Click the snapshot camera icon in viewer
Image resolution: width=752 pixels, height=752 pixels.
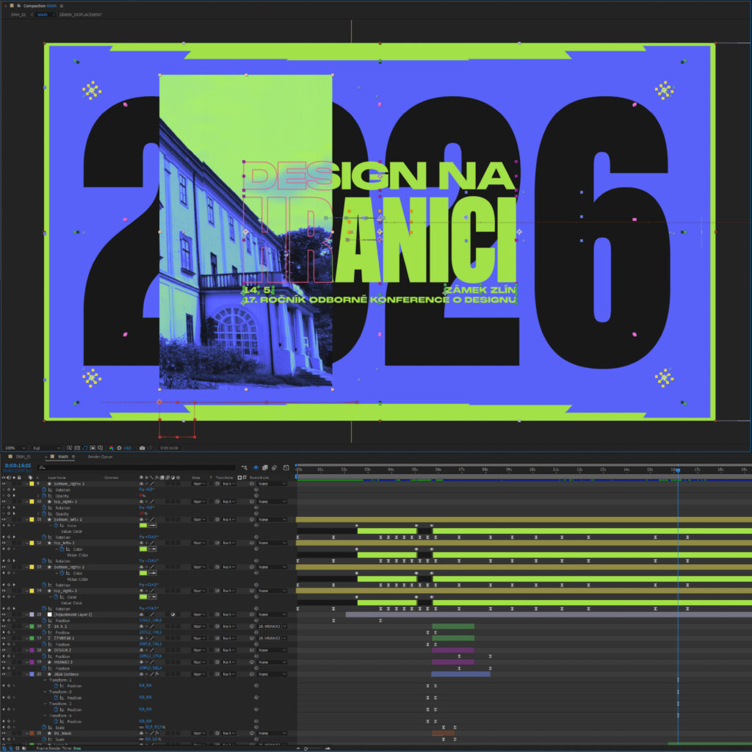click(142, 448)
